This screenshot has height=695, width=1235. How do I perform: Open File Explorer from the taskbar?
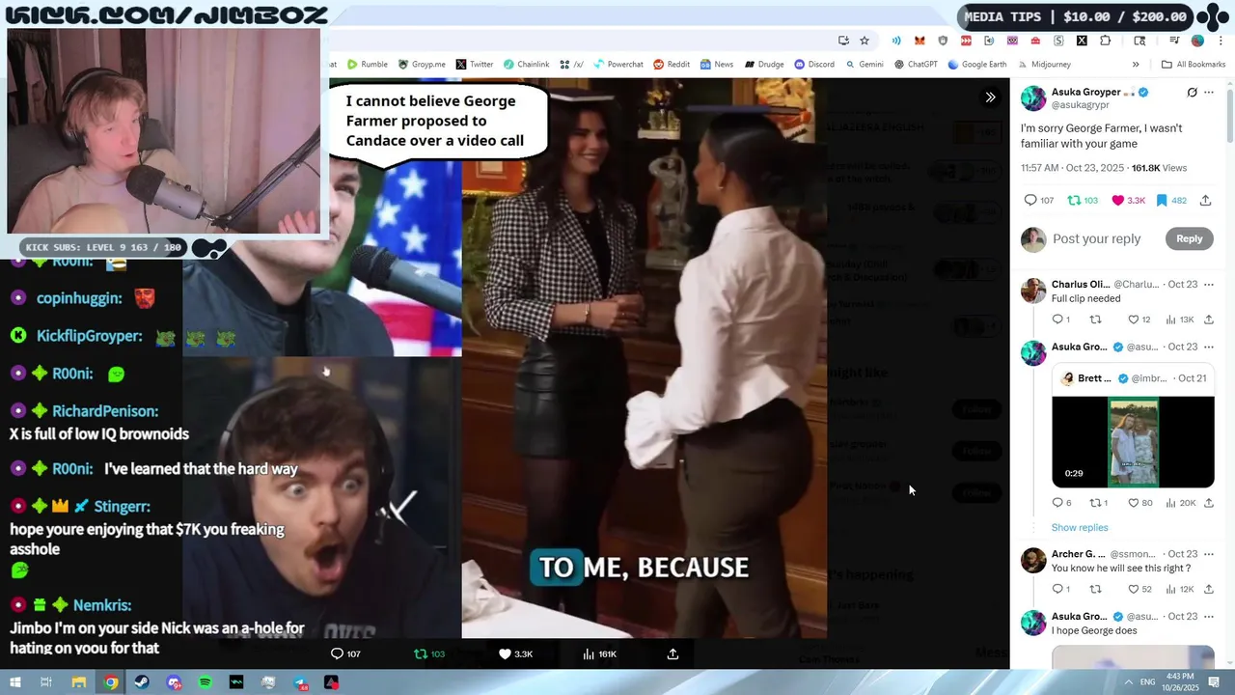click(79, 682)
